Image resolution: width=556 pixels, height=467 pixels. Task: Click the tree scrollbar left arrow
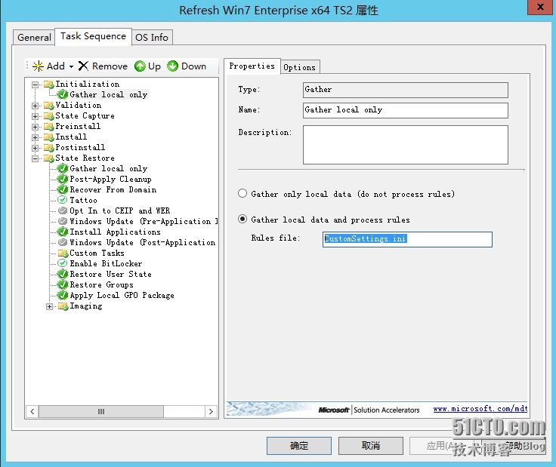click(32, 411)
